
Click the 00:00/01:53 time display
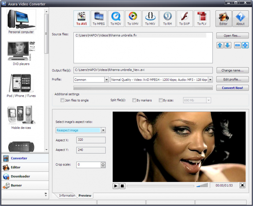tap(224, 185)
